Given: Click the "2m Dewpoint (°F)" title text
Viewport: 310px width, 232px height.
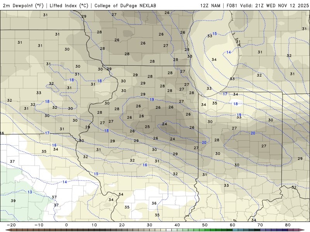Looking at the screenshot, I should tap(23, 6).
